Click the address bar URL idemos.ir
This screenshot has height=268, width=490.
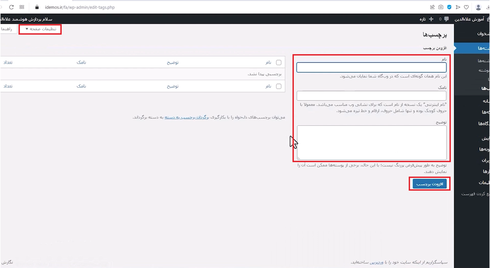click(x=80, y=7)
